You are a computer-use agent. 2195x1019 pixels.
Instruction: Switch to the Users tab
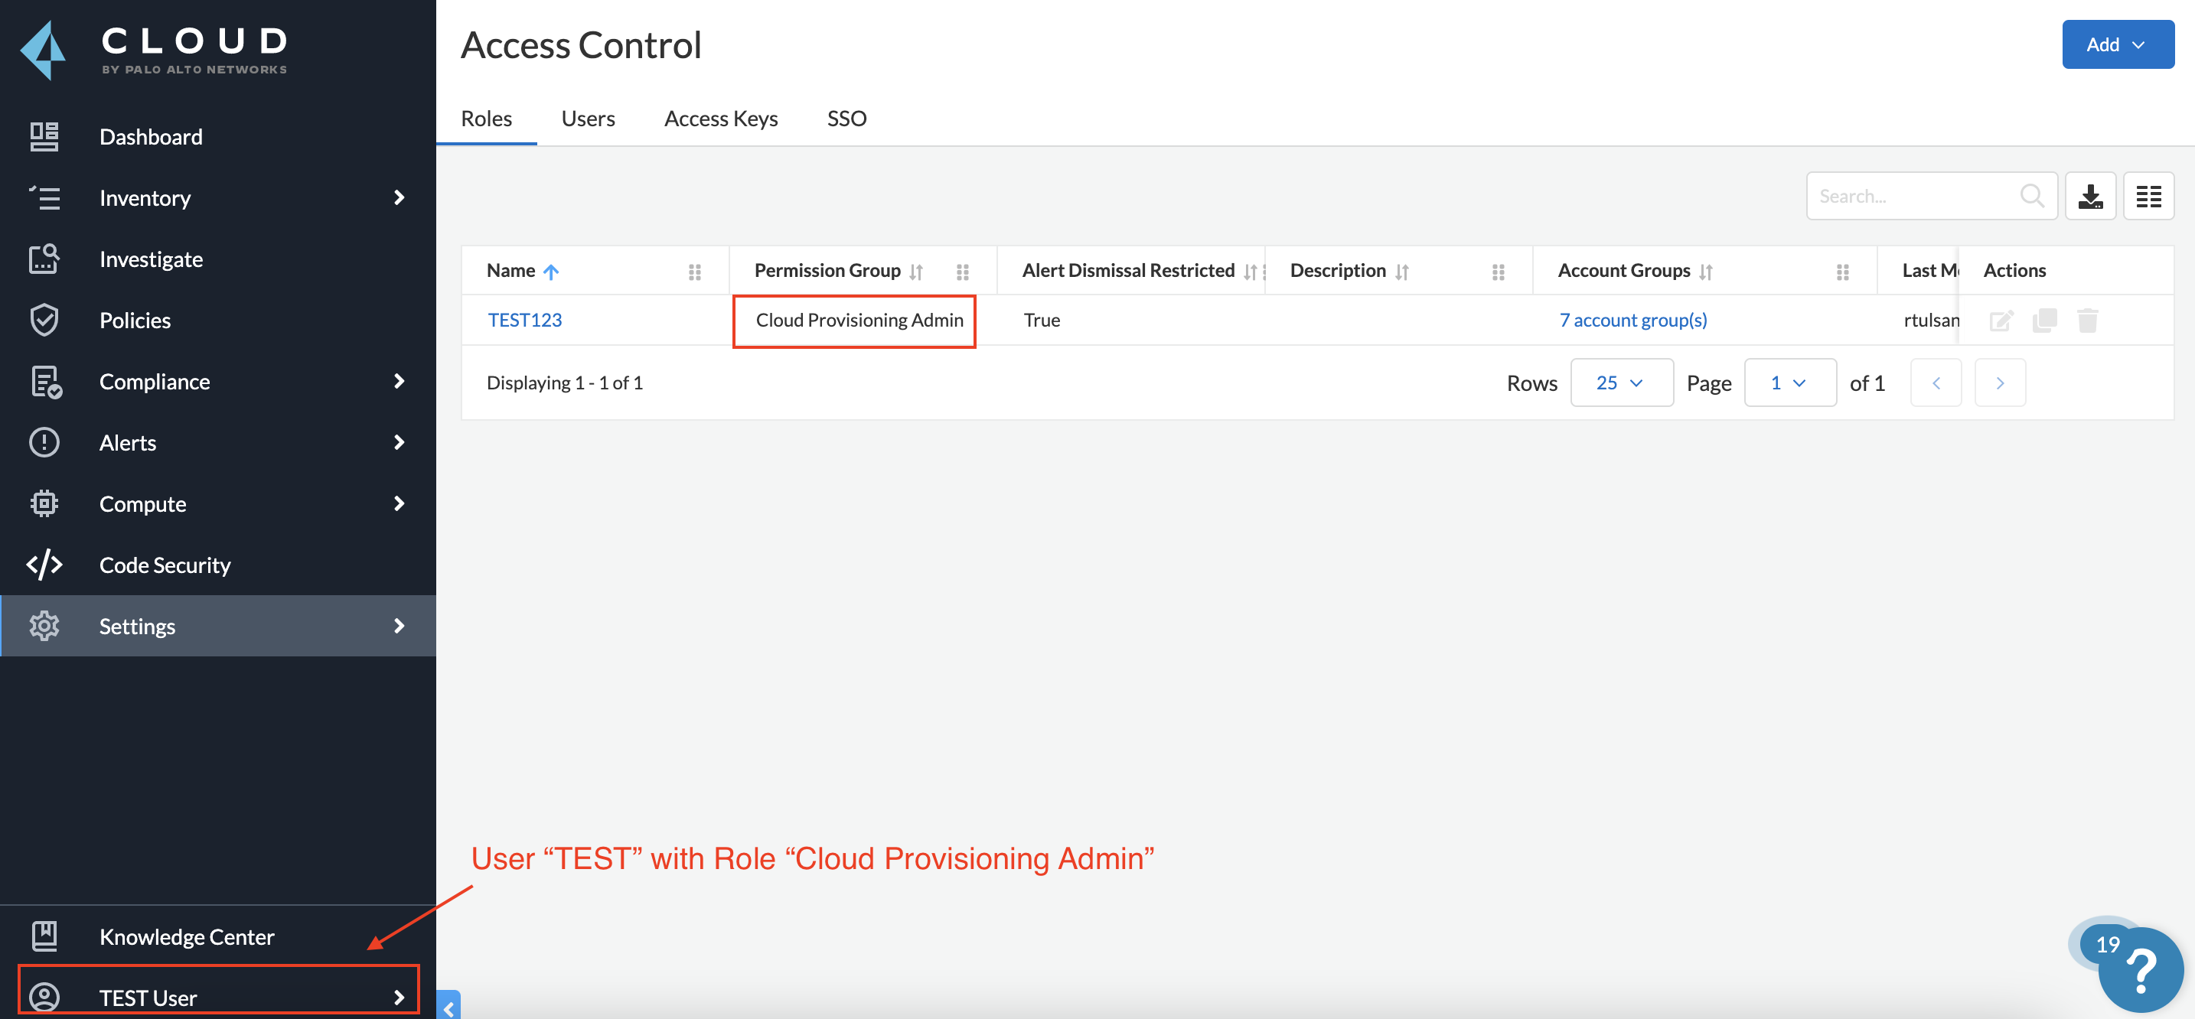tap(587, 119)
